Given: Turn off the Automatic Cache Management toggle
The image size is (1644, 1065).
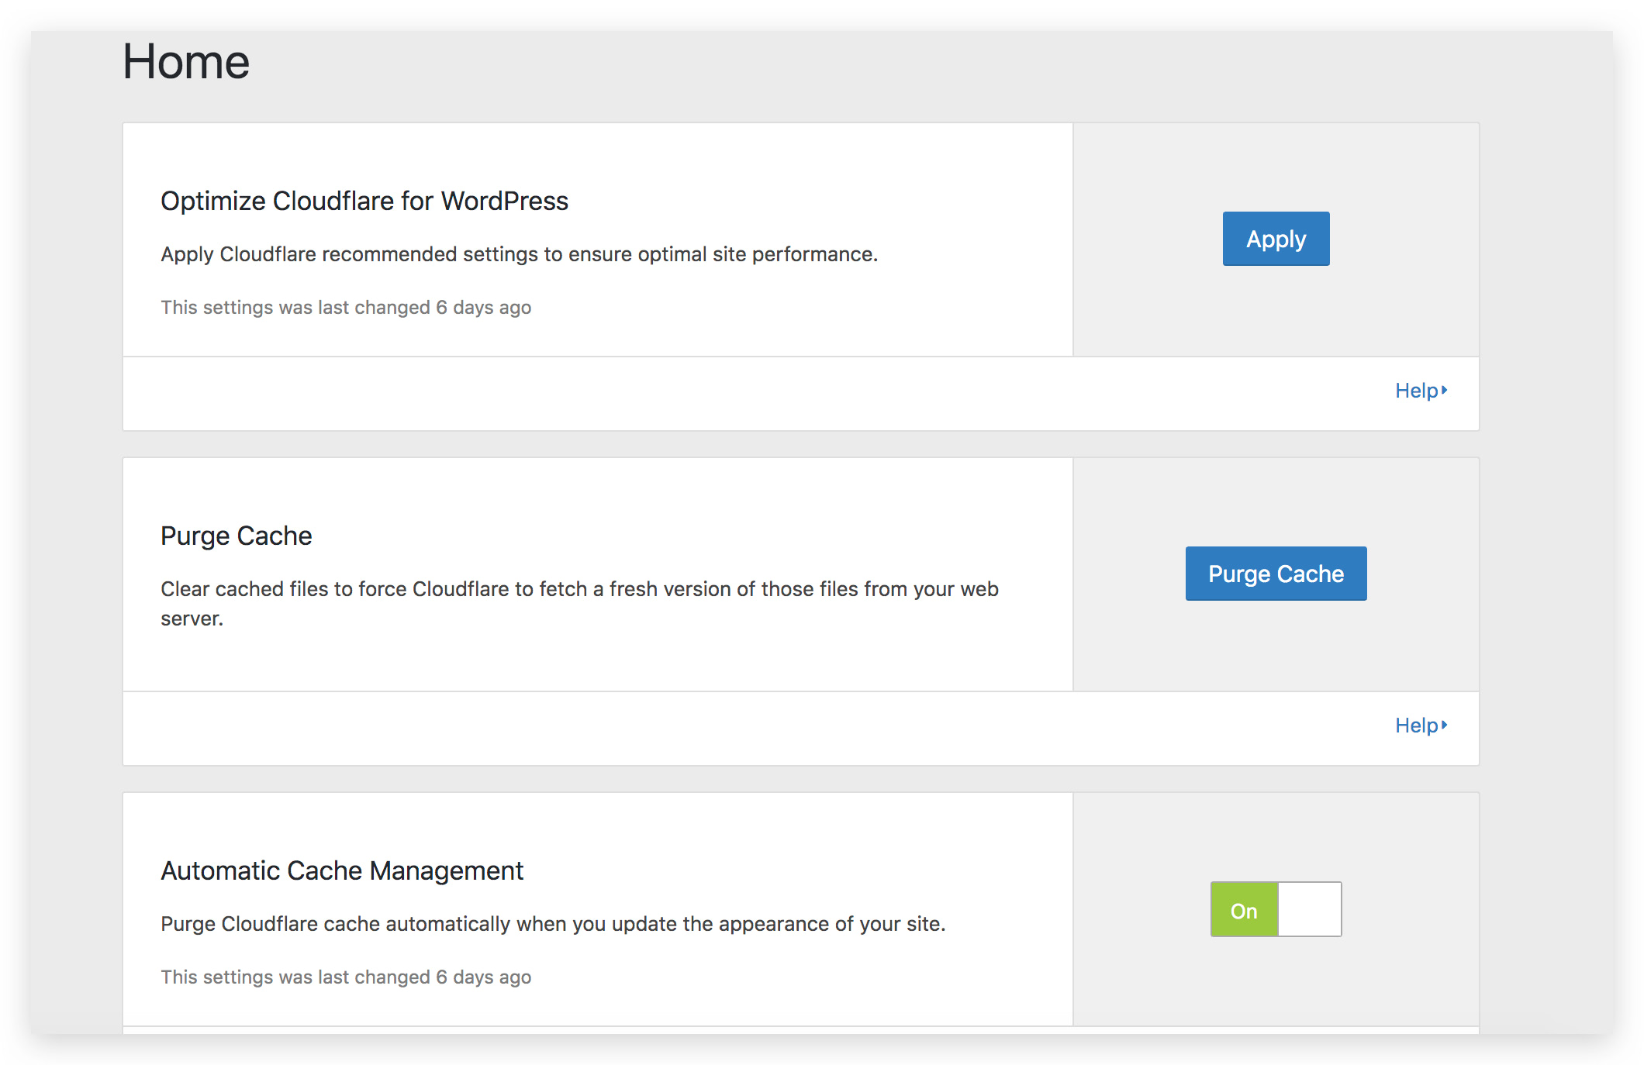Looking at the screenshot, I should 1276,909.
